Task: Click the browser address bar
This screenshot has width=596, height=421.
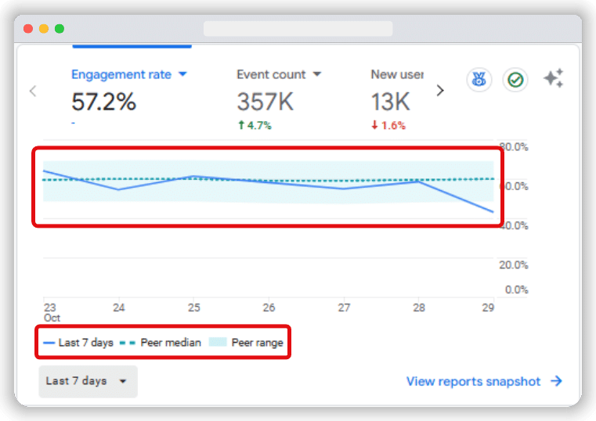Action: [x=298, y=28]
